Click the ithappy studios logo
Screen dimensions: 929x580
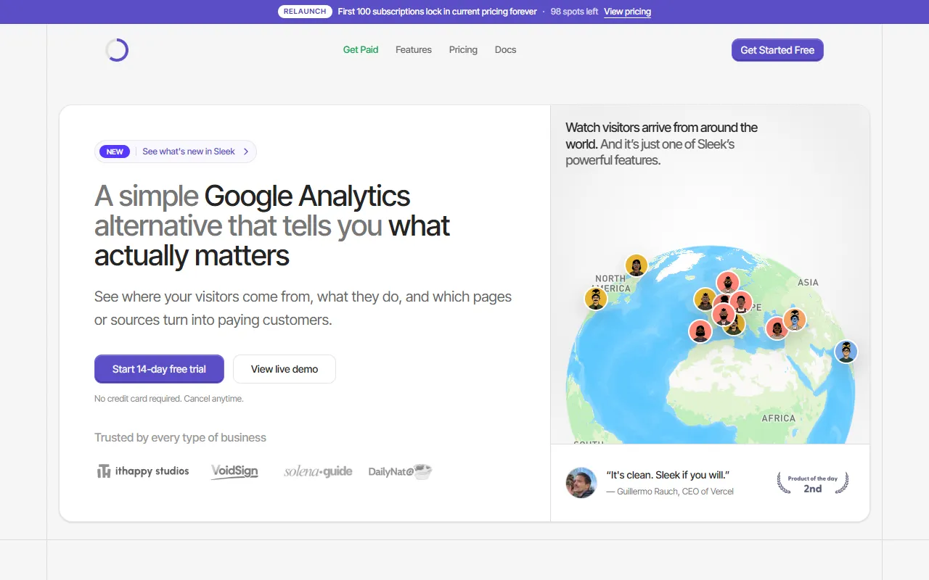tap(143, 471)
